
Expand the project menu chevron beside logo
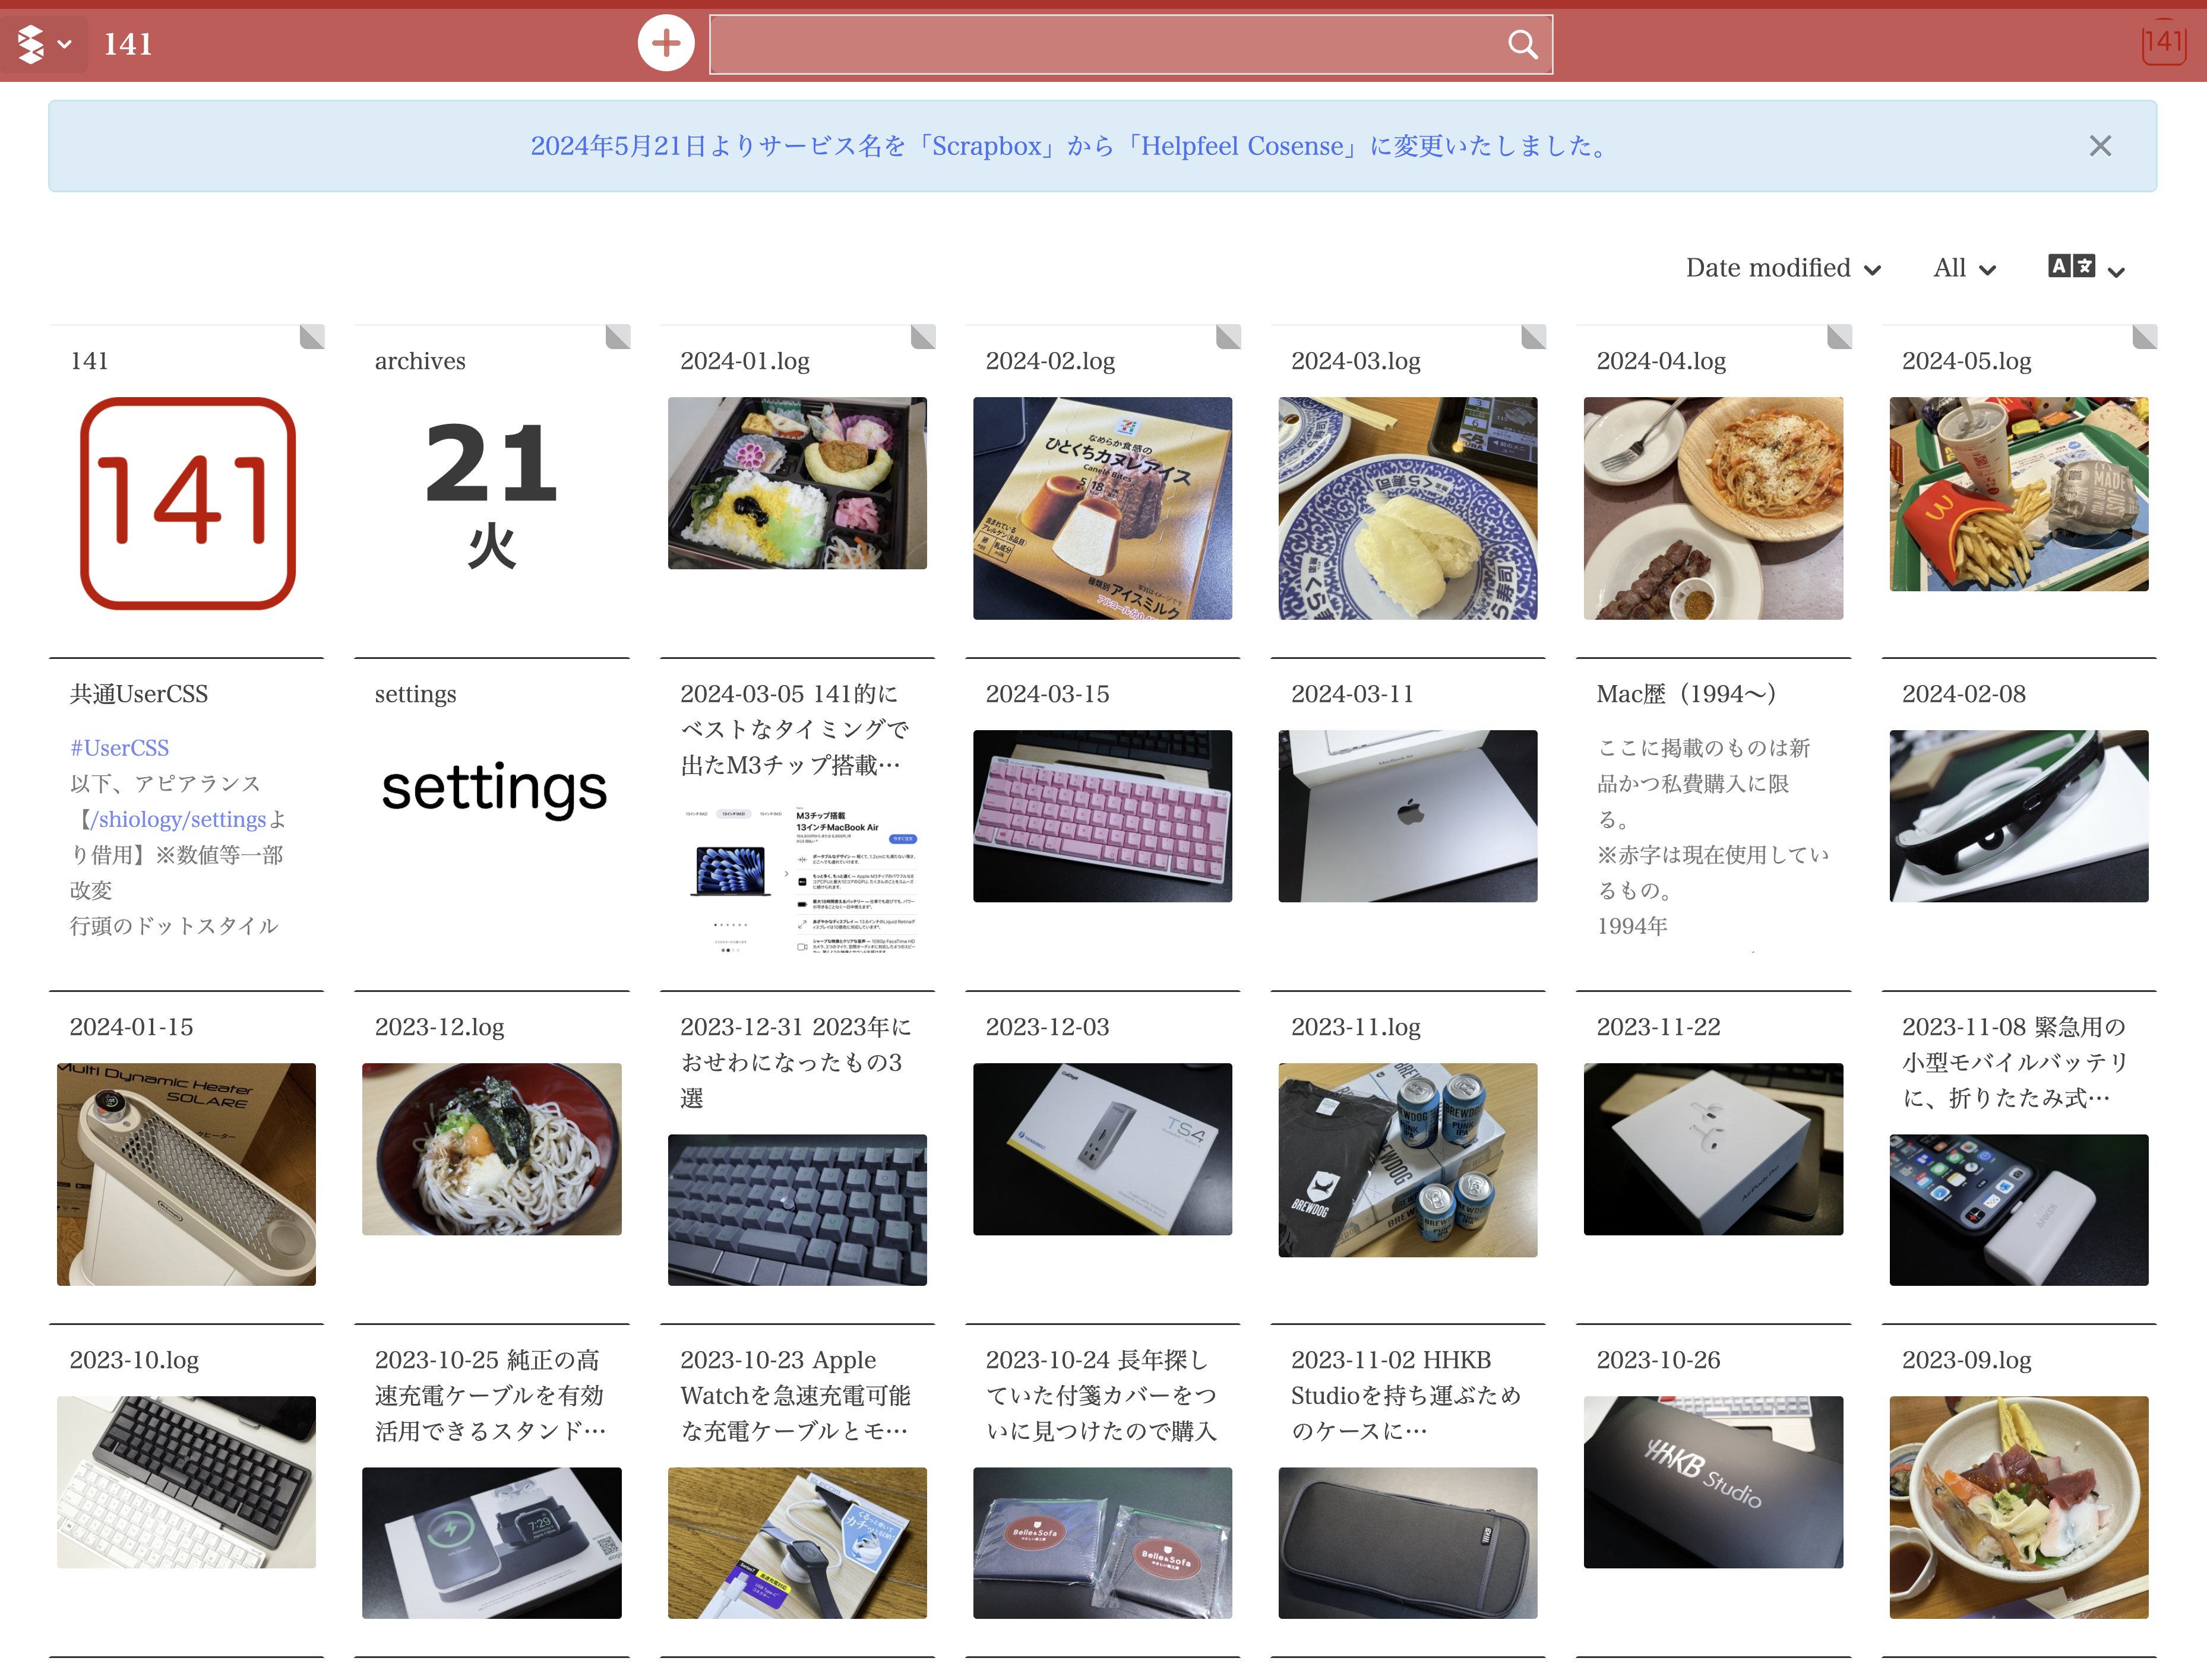65,44
